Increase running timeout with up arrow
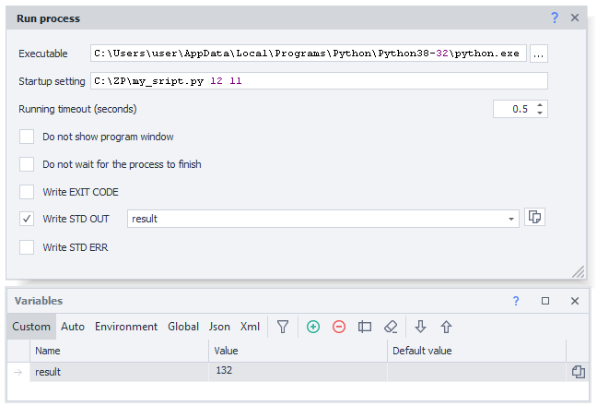 click(x=540, y=104)
